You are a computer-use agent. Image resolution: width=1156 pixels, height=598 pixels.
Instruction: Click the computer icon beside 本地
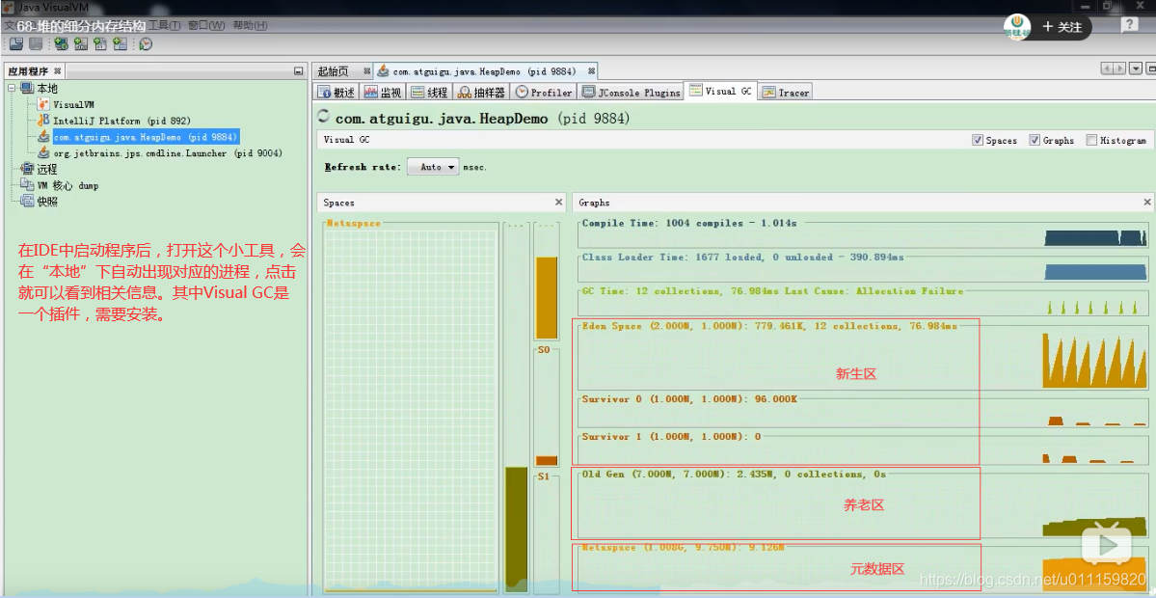click(27, 89)
